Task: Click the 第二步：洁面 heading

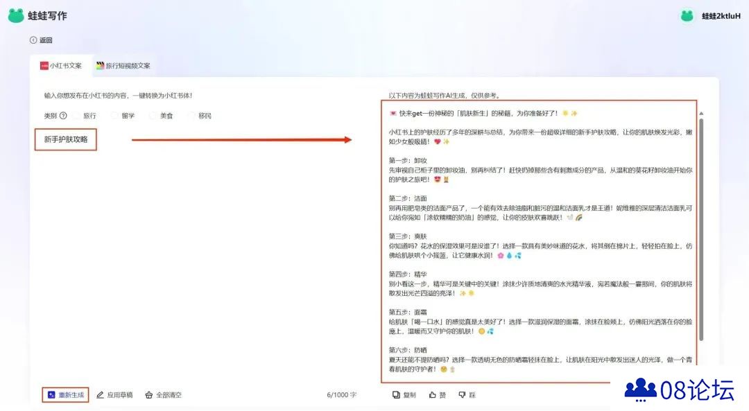Action: coord(408,198)
